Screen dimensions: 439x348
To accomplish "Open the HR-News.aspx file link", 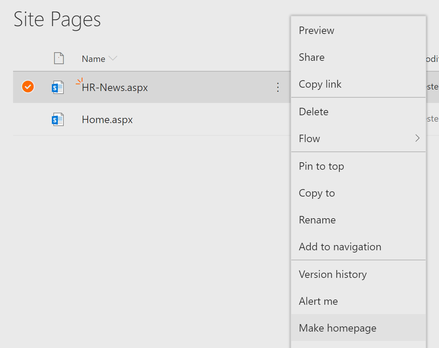I will click(x=115, y=88).
